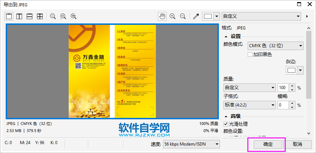Click the "100% 质量" status text

coord(209,124)
